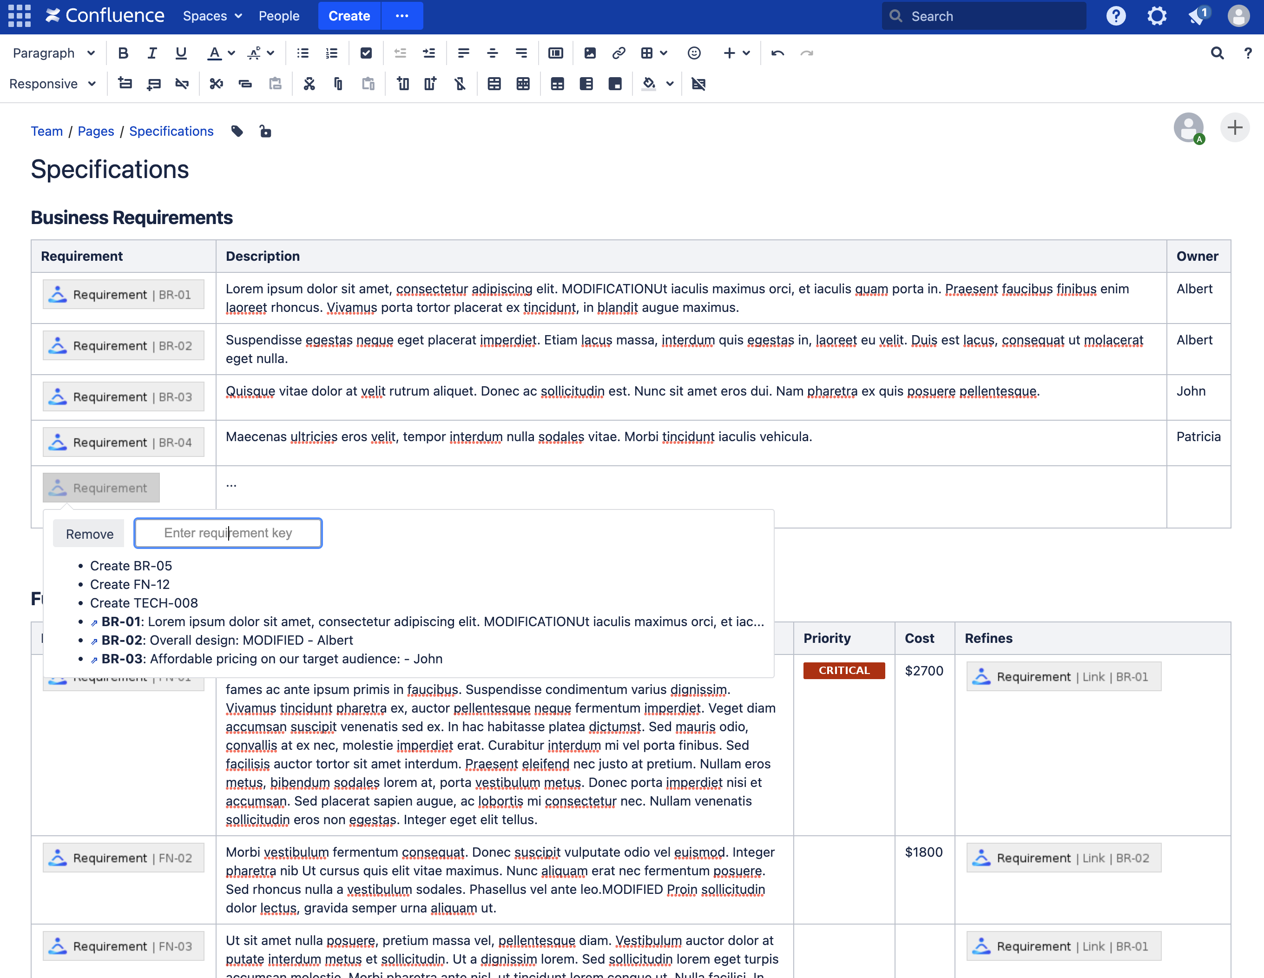The image size is (1264, 978).
Task: Click the Bold formatting icon
Action: (x=123, y=53)
